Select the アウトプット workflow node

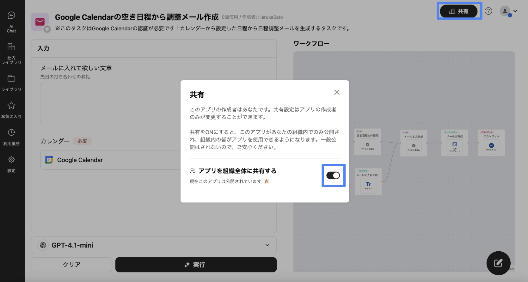pyautogui.click(x=491, y=143)
